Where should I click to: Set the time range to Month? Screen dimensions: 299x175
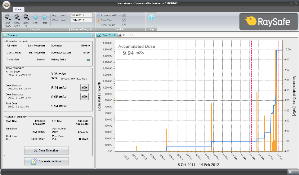tap(64, 15)
